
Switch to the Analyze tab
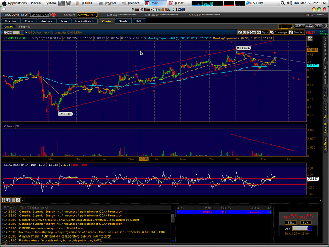(46, 21)
